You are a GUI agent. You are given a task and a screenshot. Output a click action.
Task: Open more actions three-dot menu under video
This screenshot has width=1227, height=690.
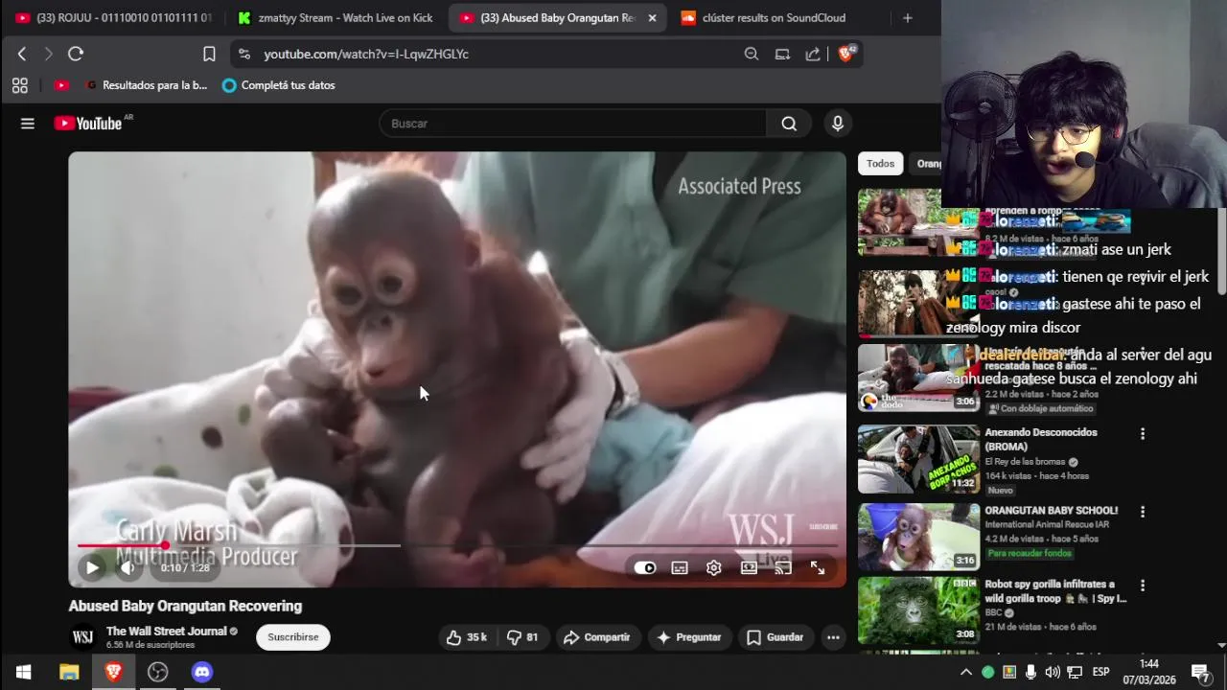click(833, 637)
